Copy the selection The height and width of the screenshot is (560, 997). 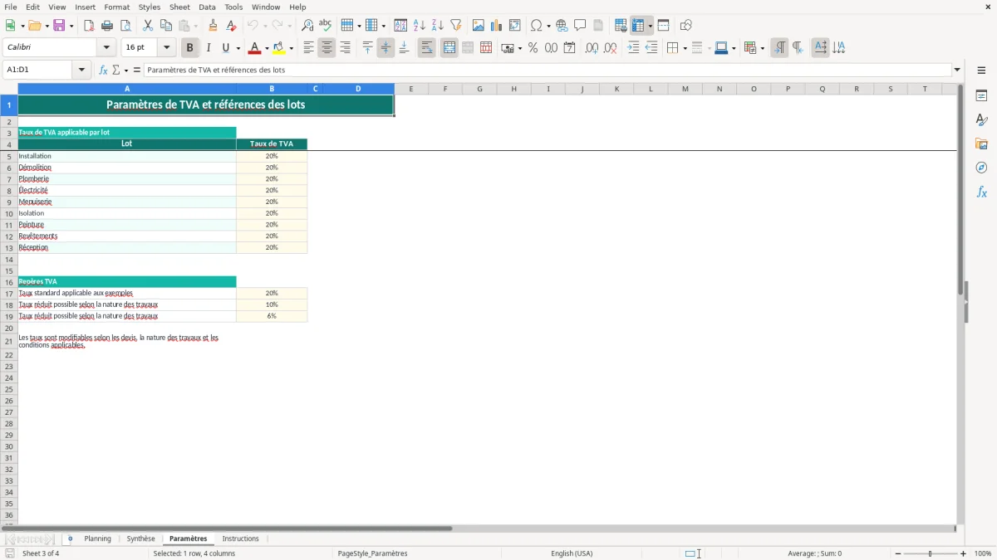[x=165, y=26]
